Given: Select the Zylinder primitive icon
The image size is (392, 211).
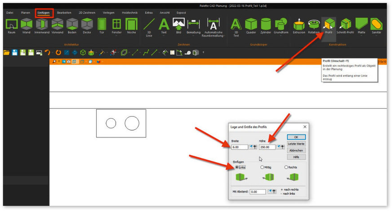Looking at the screenshot, I should point(266,26).
